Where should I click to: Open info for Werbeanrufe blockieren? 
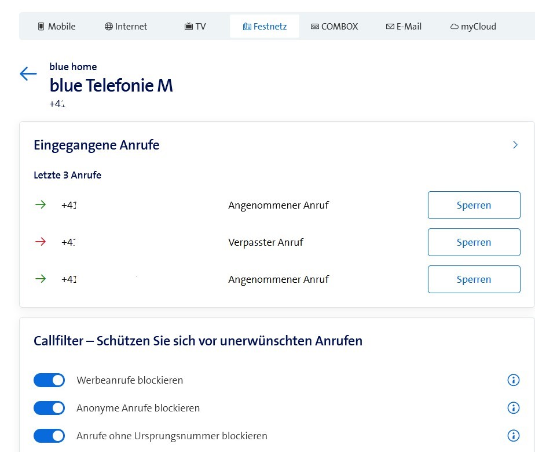tap(513, 380)
